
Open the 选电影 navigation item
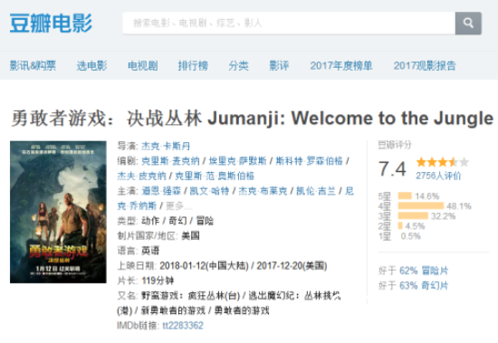click(x=91, y=66)
